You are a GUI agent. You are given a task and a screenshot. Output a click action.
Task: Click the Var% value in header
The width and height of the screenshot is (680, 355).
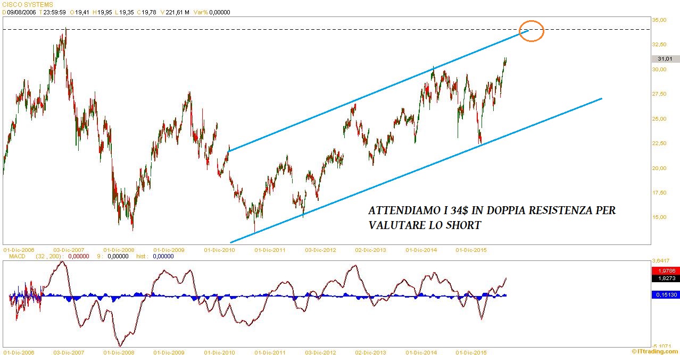[219, 12]
